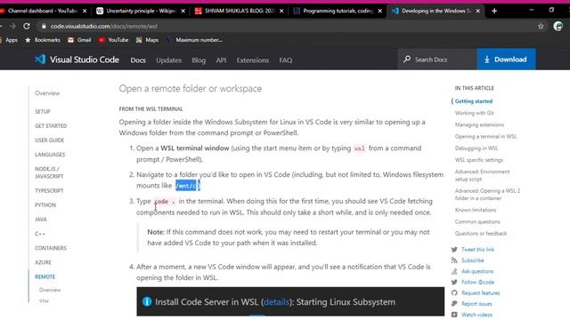Jump to Working with Git section
The width and height of the screenshot is (570, 320).
(474, 113)
